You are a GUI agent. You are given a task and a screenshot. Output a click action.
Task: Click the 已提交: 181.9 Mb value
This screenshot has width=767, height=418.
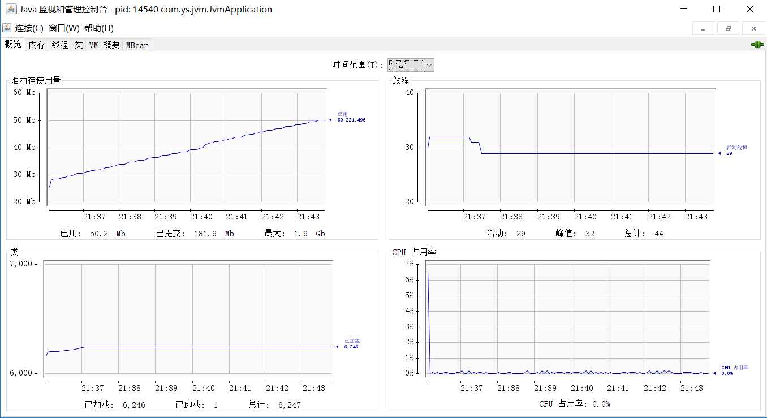[195, 234]
